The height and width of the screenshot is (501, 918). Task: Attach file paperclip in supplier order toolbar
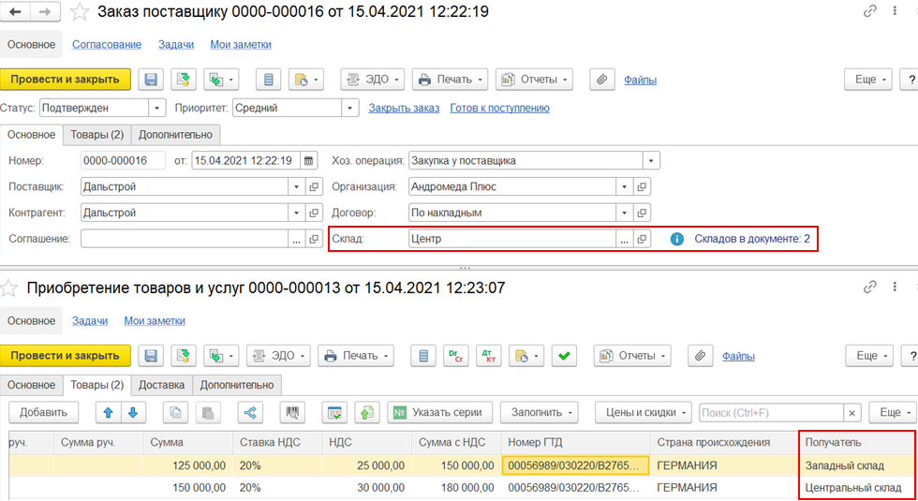tap(601, 80)
